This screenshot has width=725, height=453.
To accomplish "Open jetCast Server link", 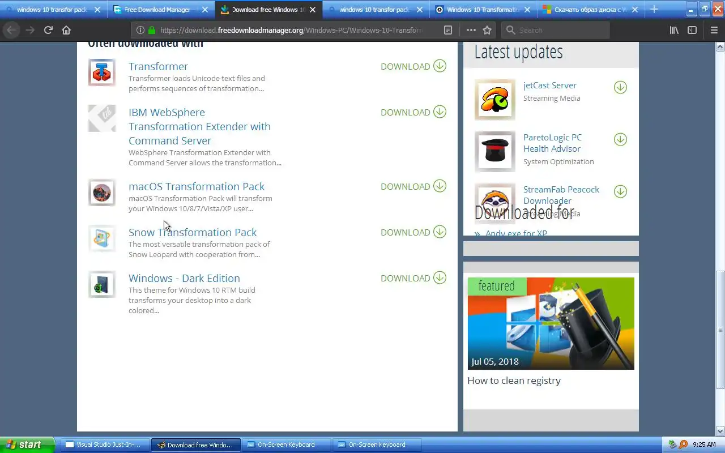I will [x=550, y=86].
